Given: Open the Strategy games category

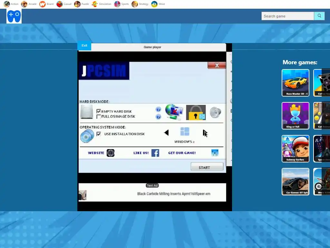Looking at the screenshot, I should (x=140, y=4).
